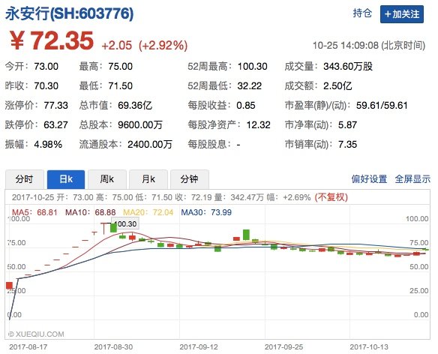
Task: Click the 2017-09-12 date axis label
Action: click(x=199, y=347)
